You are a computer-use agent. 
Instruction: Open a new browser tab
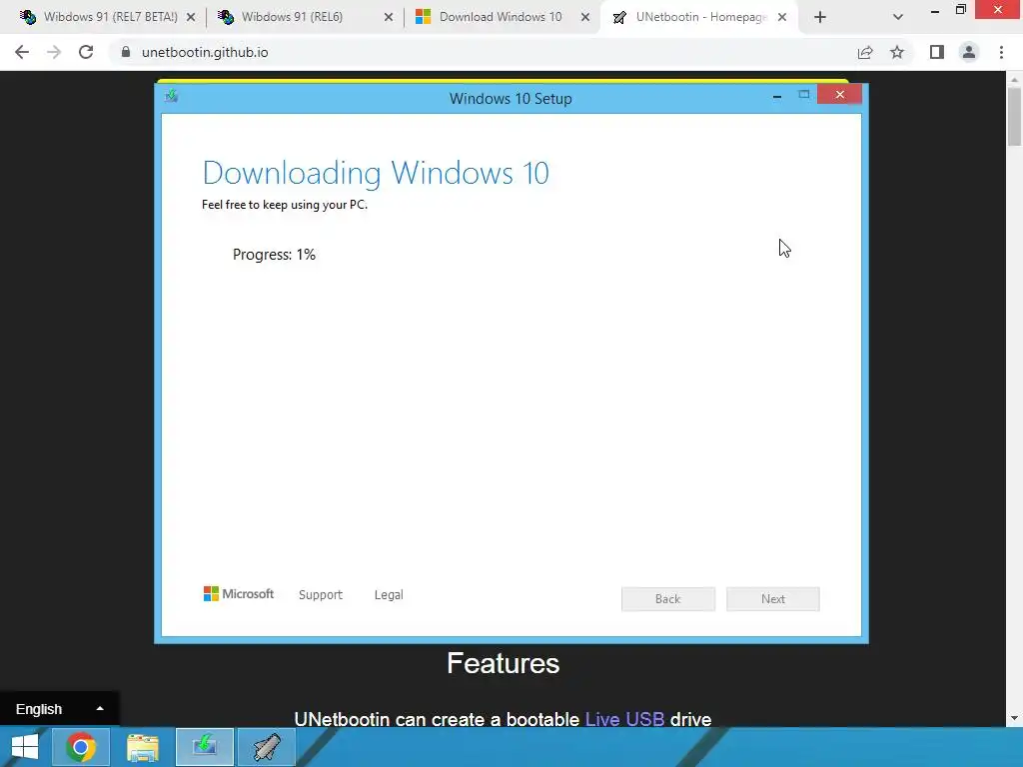click(x=820, y=18)
